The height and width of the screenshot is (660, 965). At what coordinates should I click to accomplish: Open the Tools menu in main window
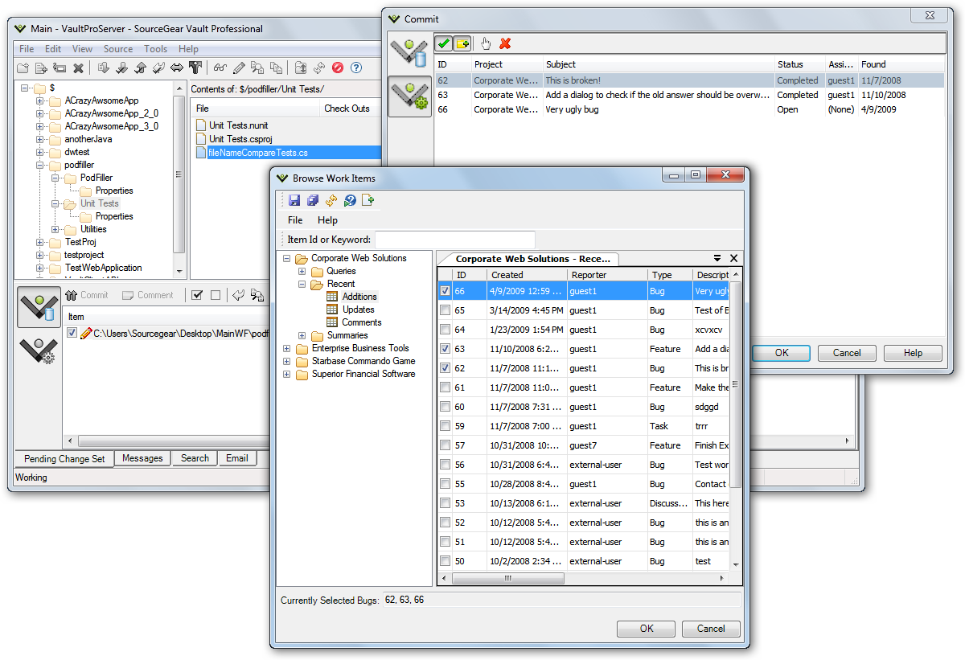pos(156,49)
